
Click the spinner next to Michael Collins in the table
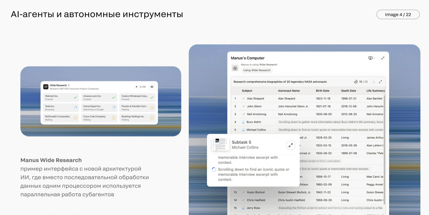243,130
